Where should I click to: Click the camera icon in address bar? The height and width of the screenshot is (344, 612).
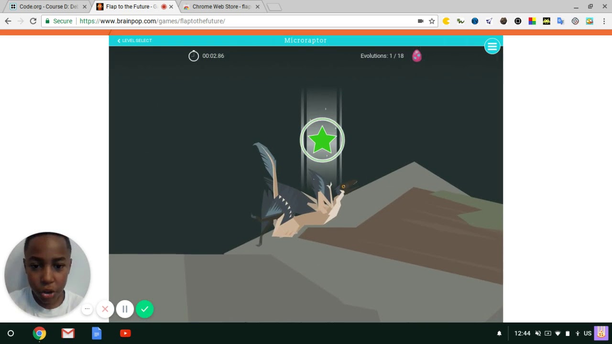tap(421, 21)
